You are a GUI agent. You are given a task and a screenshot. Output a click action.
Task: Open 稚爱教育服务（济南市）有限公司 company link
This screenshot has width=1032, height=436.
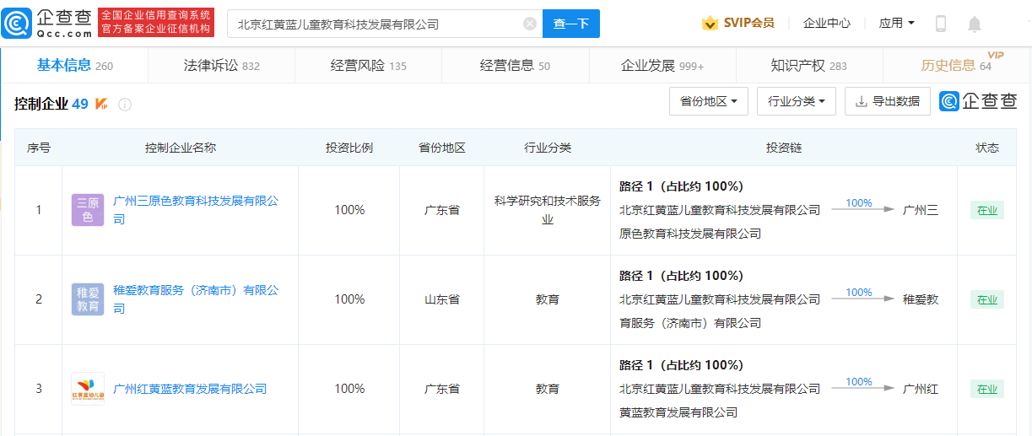point(196,299)
